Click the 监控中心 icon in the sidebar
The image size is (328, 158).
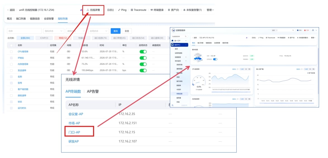173,45
